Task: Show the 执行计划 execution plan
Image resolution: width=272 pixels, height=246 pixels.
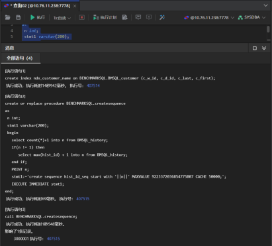Action: (x=105, y=17)
